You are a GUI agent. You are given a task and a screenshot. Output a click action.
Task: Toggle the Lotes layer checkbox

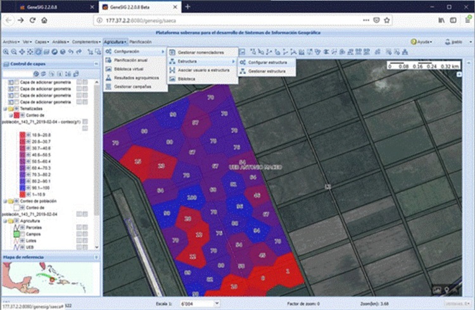[22, 241]
